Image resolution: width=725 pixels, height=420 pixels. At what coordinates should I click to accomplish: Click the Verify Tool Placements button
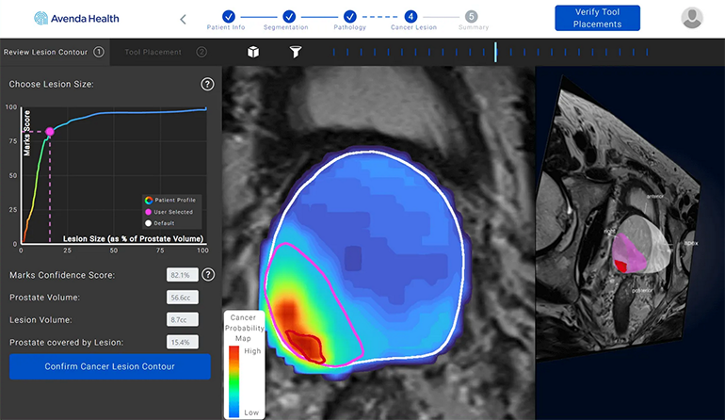[597, 18]
